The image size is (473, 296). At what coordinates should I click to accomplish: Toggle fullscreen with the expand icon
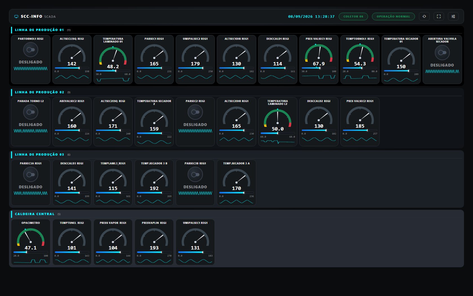[x=439, y=16]
